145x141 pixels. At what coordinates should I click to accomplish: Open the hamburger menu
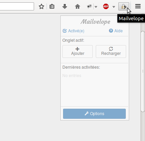coord(138,6)
